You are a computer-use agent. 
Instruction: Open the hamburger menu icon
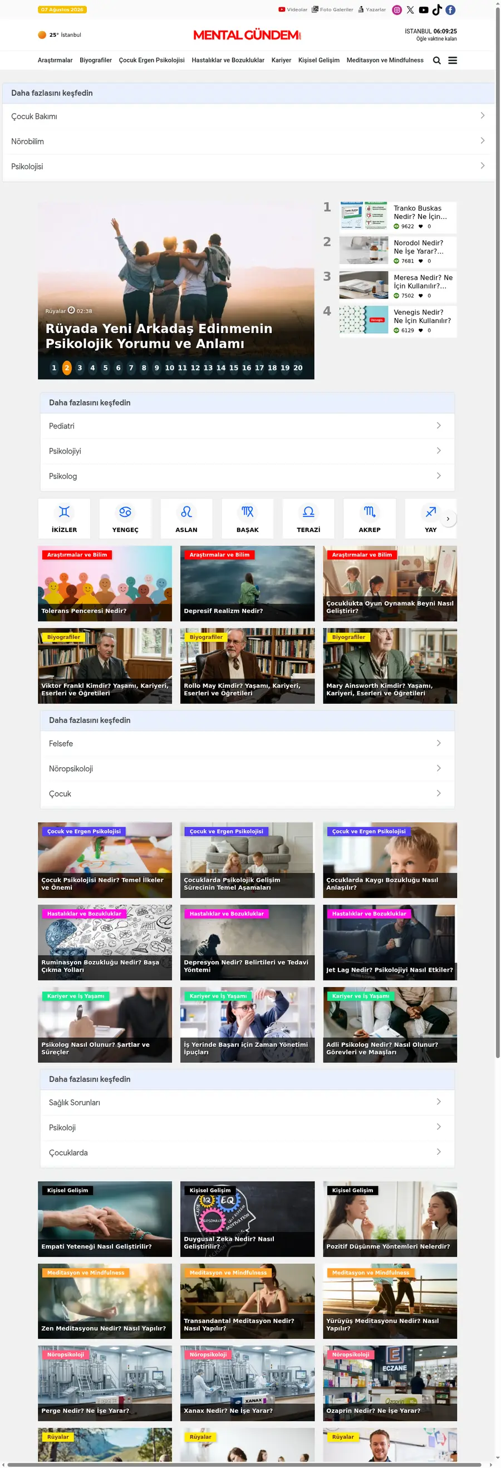pyautogui.click(x=453, y=60)
